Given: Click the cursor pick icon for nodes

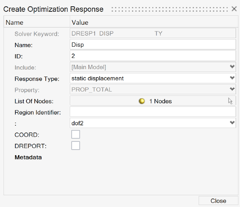Looking at the screenshot, I should point(231,101).
